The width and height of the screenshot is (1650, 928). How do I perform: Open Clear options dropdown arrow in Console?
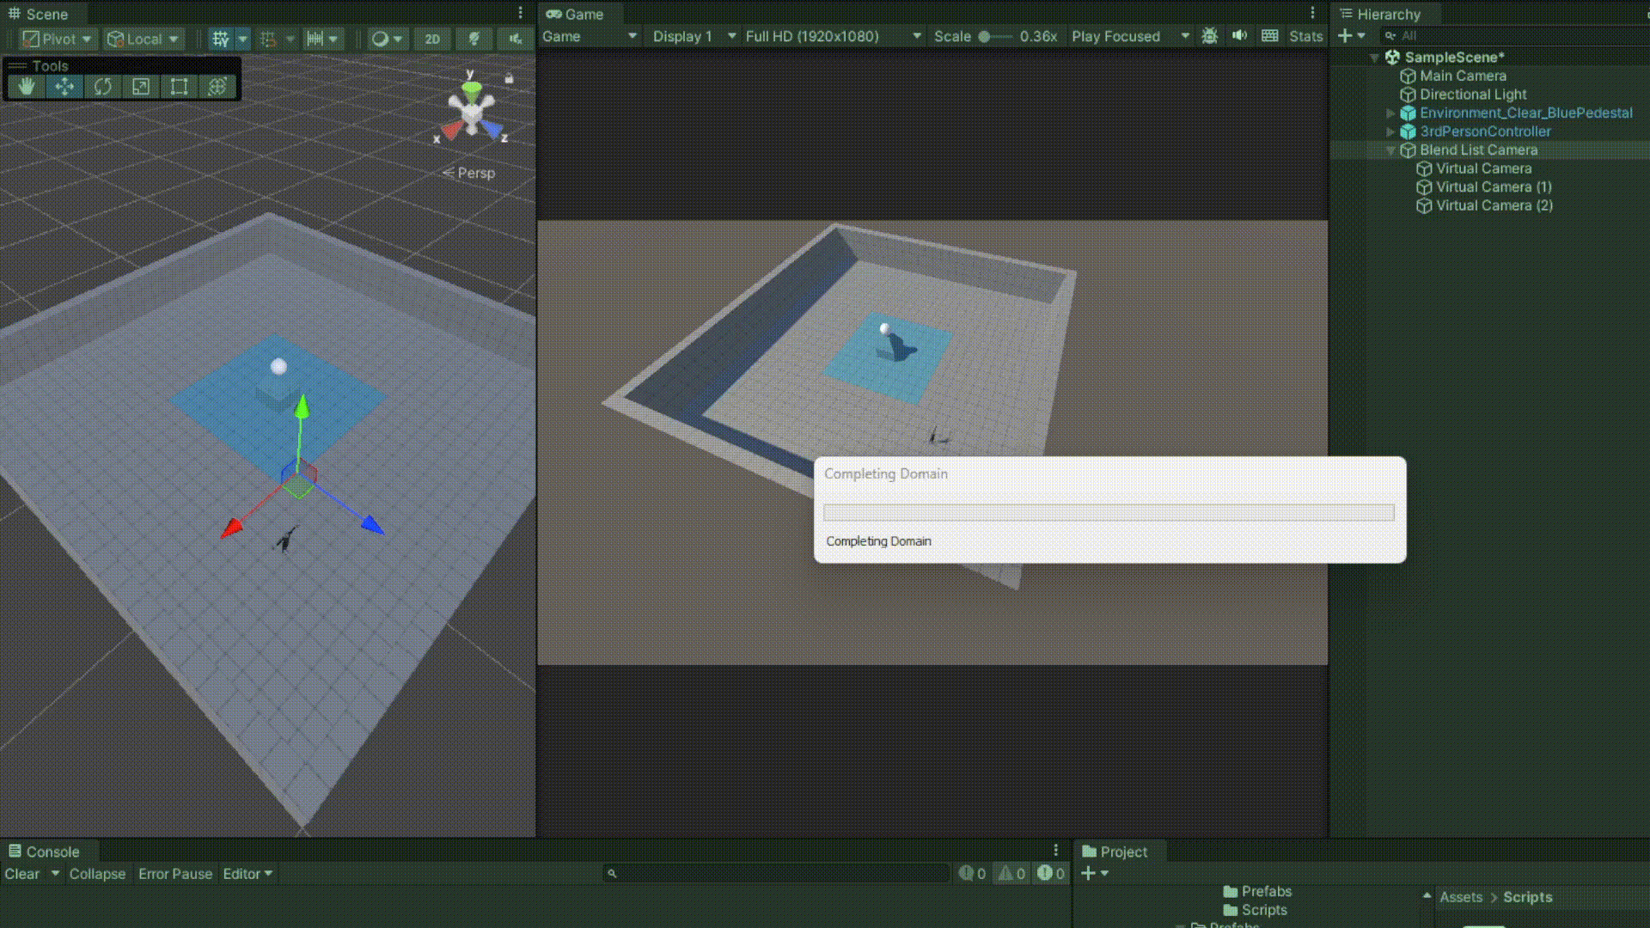tap(55, 874)
